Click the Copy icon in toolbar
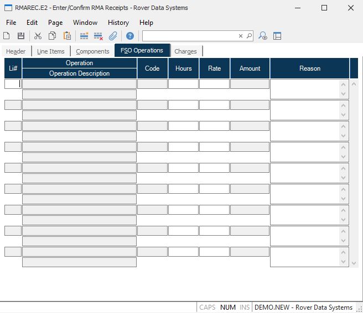The height and width of the screenshot is (313, 363). (x=52, y=36)
